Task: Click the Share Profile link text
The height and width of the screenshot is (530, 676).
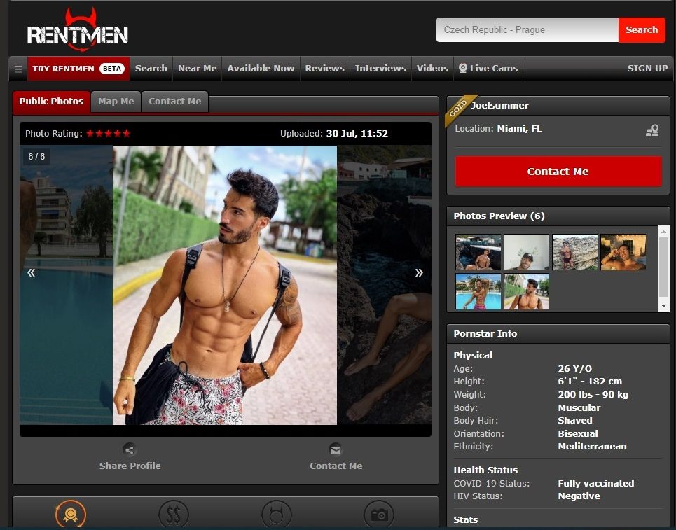Action: tap(130, 466)
